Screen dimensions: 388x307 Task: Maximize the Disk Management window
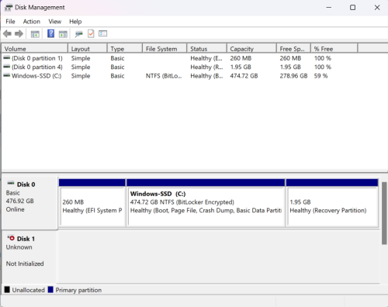[x=352, y=8]
